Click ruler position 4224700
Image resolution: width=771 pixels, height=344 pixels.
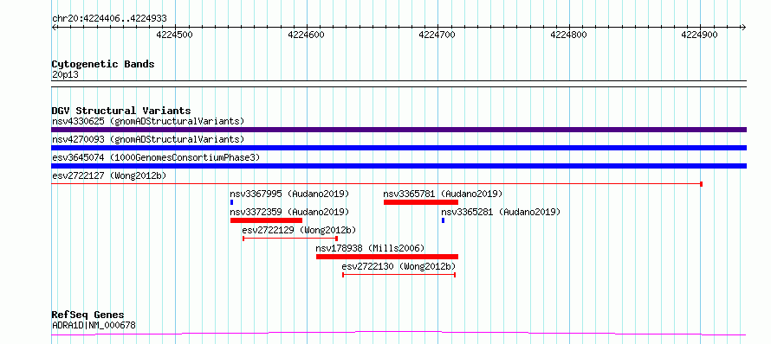click(x=438, y=35)
